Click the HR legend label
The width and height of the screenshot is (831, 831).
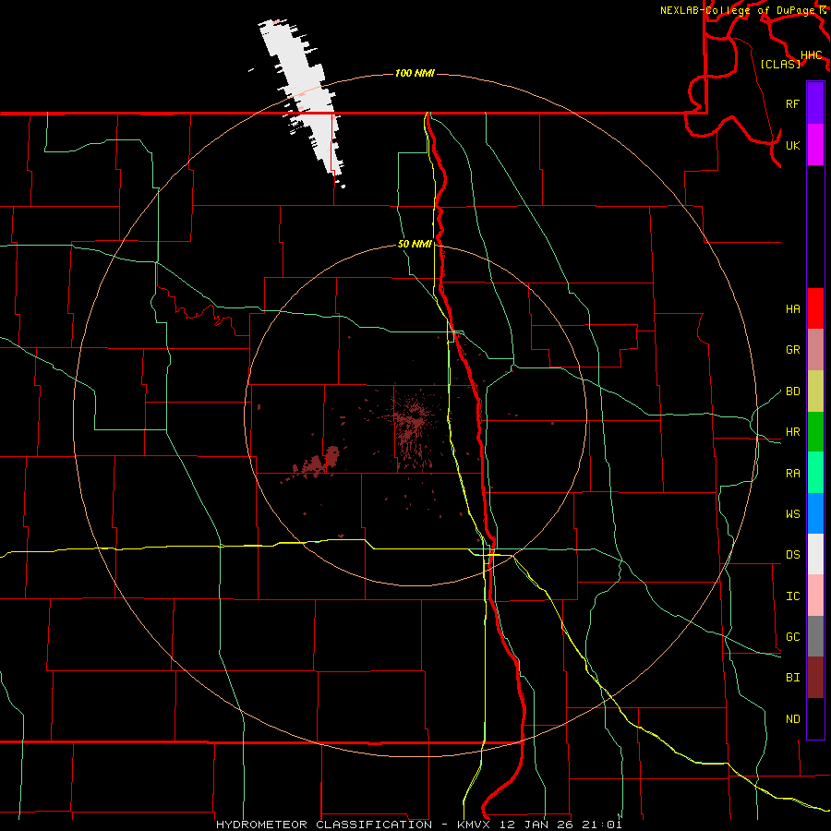(792, 432)
